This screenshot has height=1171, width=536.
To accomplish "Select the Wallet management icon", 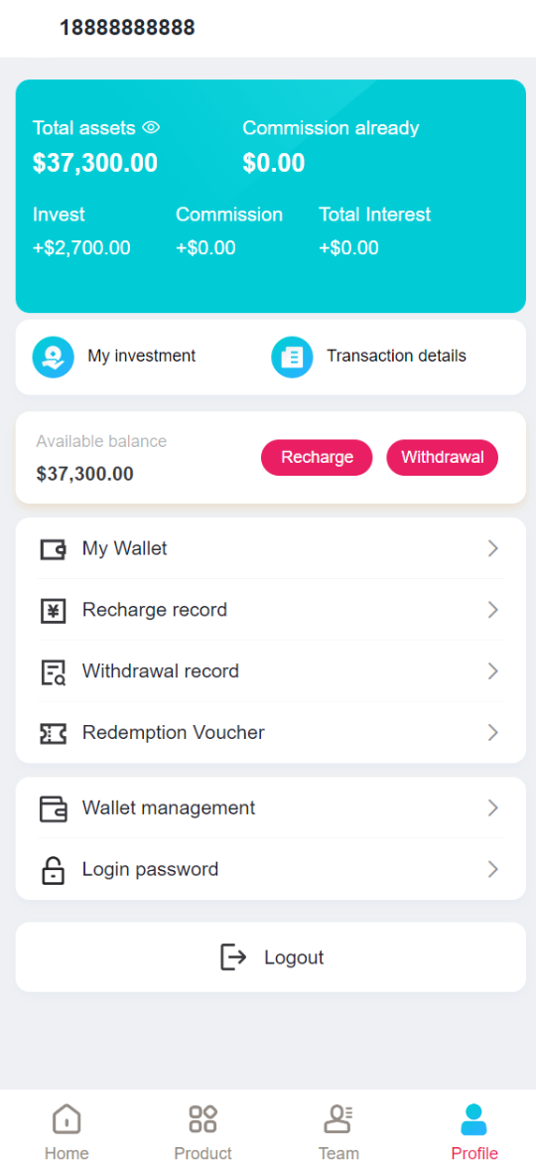I will coord(53,808).
